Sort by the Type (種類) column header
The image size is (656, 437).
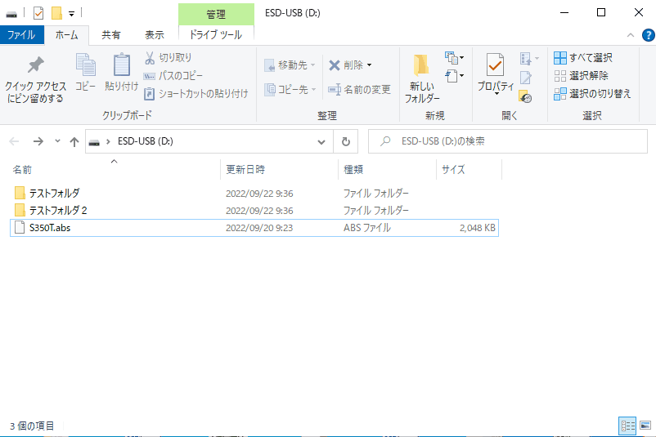tap(353, 170)
